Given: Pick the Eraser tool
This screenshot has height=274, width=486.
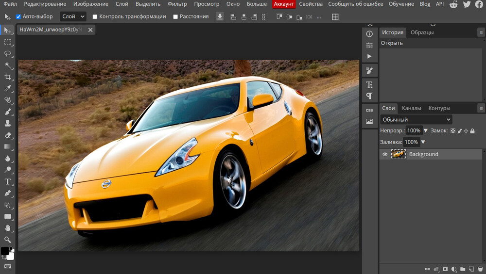Looking at the screenshot, I should click(8, 135).
